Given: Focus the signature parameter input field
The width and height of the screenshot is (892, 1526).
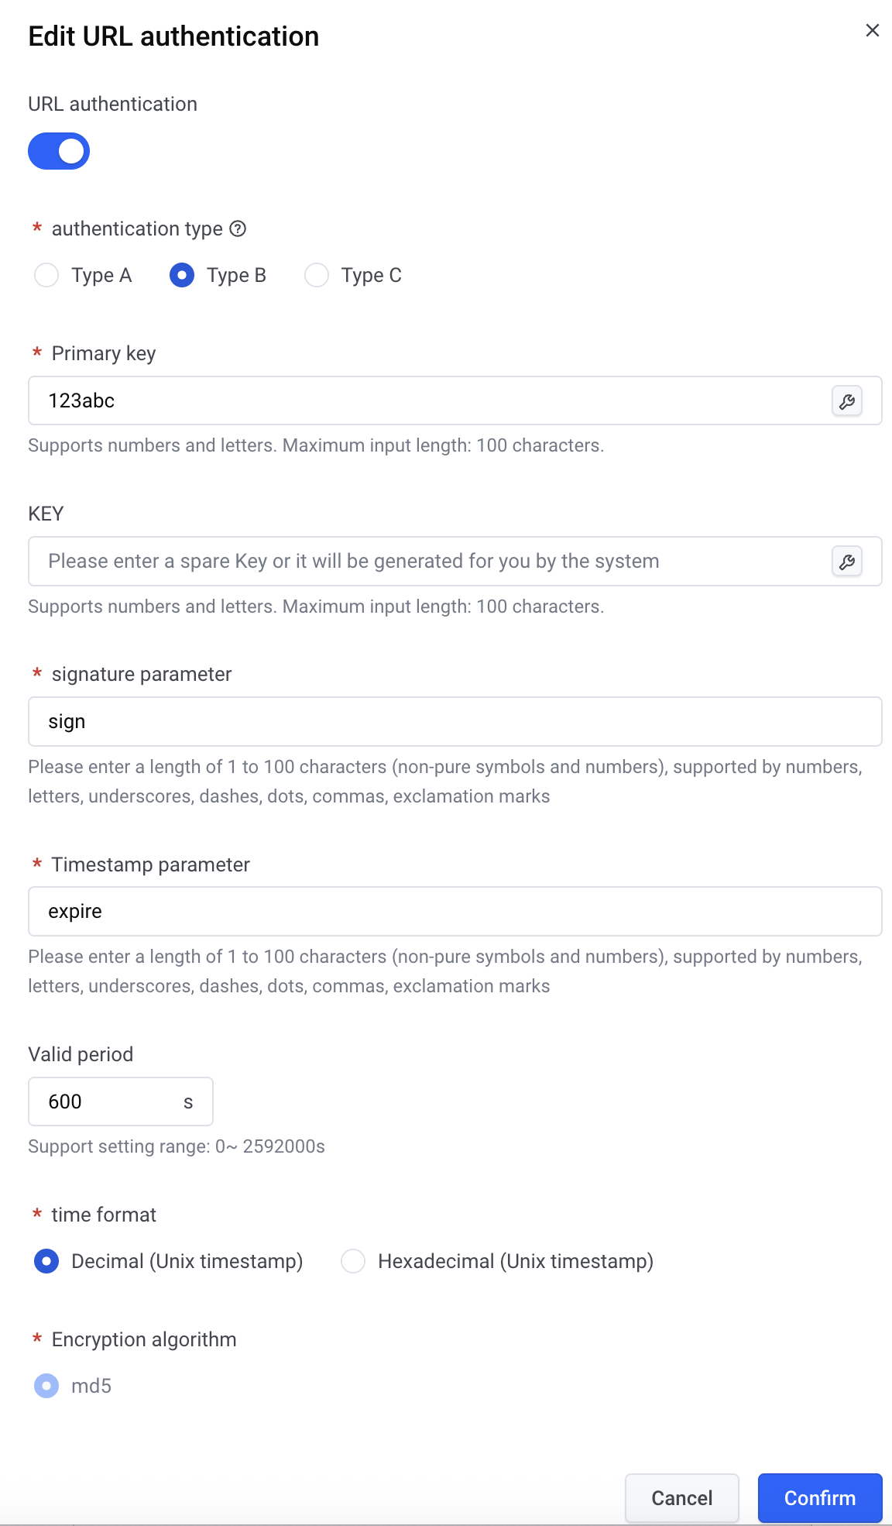Looking at the screenshot, I should (455, 722).
